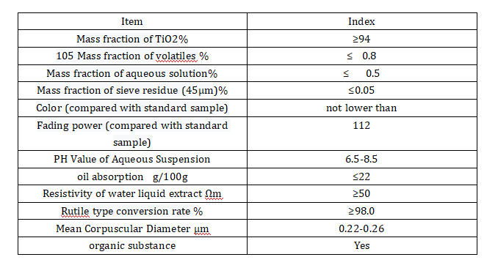Screen dimensions: 498x268
Task: Select the 6.5-8.5 value cell
Action: pyautogui.click(x=362, y=159)
